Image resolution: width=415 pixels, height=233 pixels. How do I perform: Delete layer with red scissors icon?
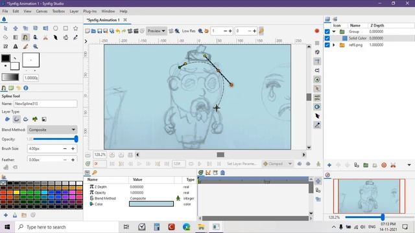click(x=393, y=165)
